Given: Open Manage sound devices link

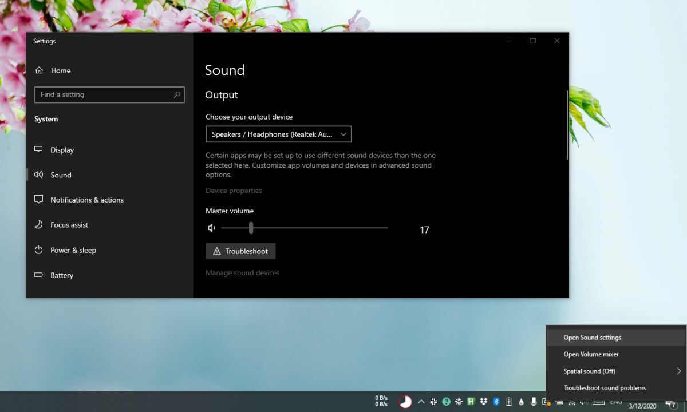Looking at the screenshot, I should [x=242, y=272].
